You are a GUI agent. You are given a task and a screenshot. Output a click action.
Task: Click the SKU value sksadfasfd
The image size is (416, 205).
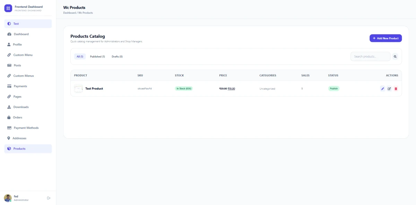pos(145,89)
